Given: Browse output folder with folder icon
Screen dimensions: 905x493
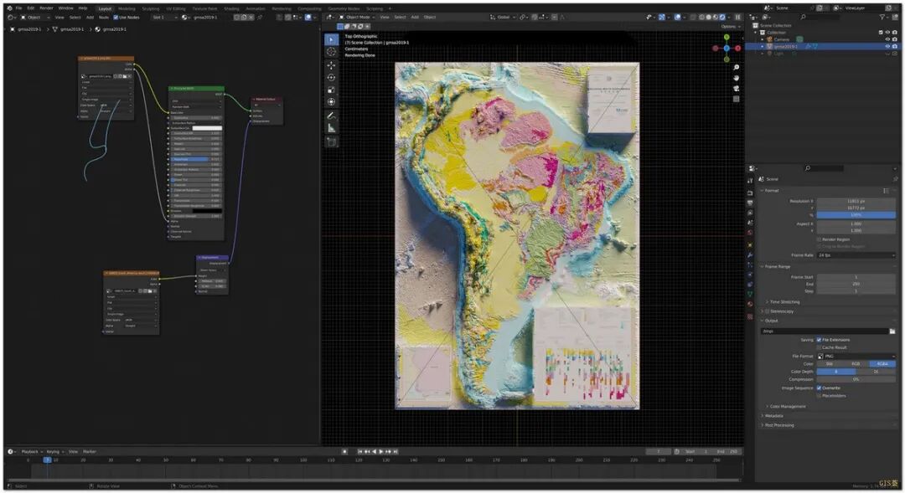Looking at the screenshot, I should point(892,331).
